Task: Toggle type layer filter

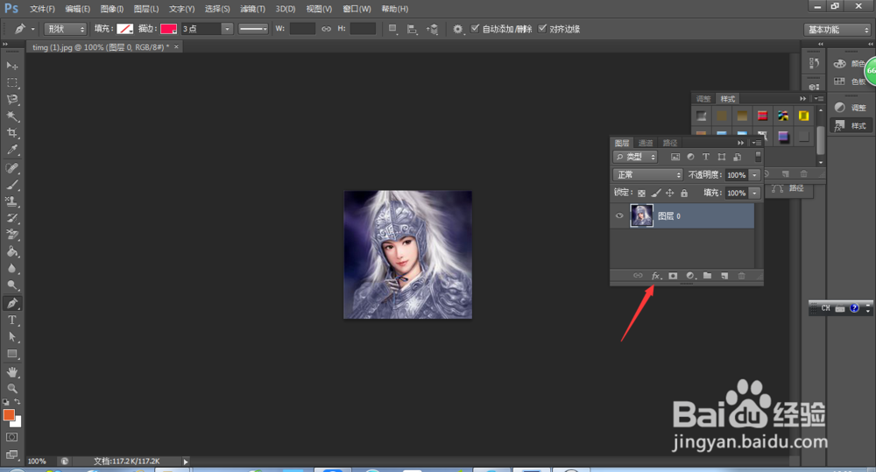Action: tap(705, 157)
